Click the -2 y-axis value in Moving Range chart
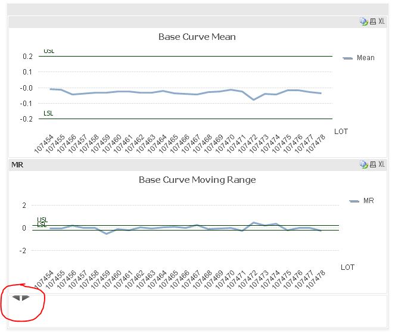Viewport: 395px width, 333px height. coord(23,251)
